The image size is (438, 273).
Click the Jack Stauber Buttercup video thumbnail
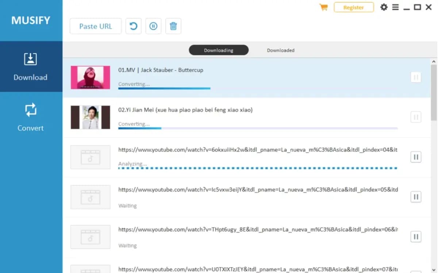(x=91, y=77)
